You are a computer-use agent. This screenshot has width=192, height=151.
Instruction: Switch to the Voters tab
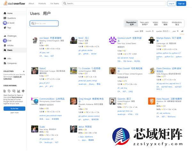pyautogui.click(x=156, y=23)
